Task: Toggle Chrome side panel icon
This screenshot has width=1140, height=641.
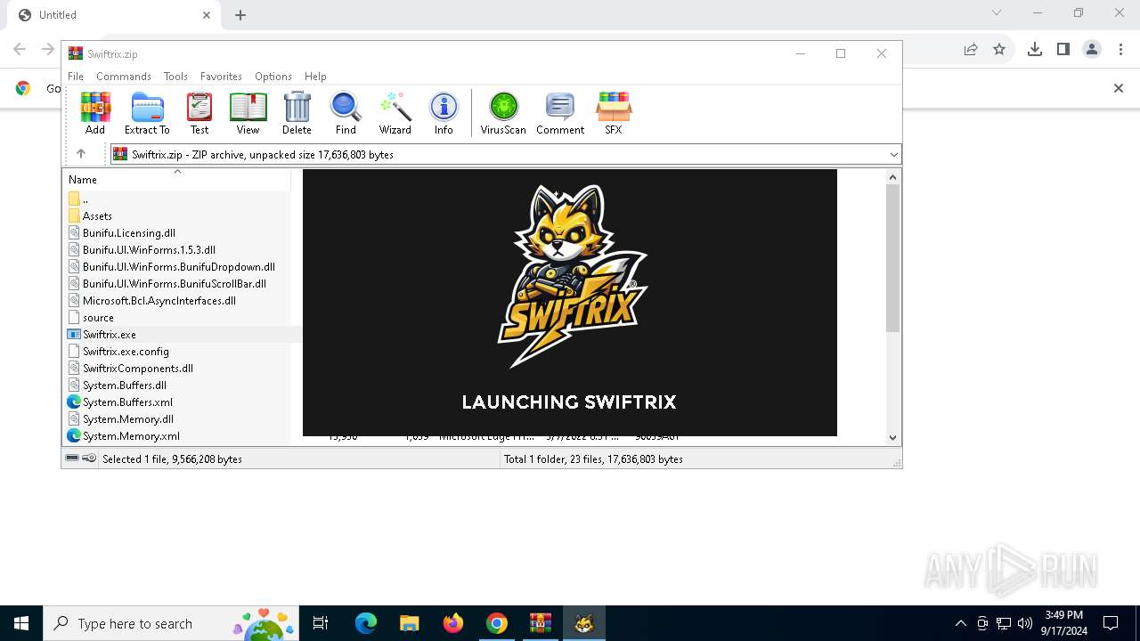Action: [1063, 50]
